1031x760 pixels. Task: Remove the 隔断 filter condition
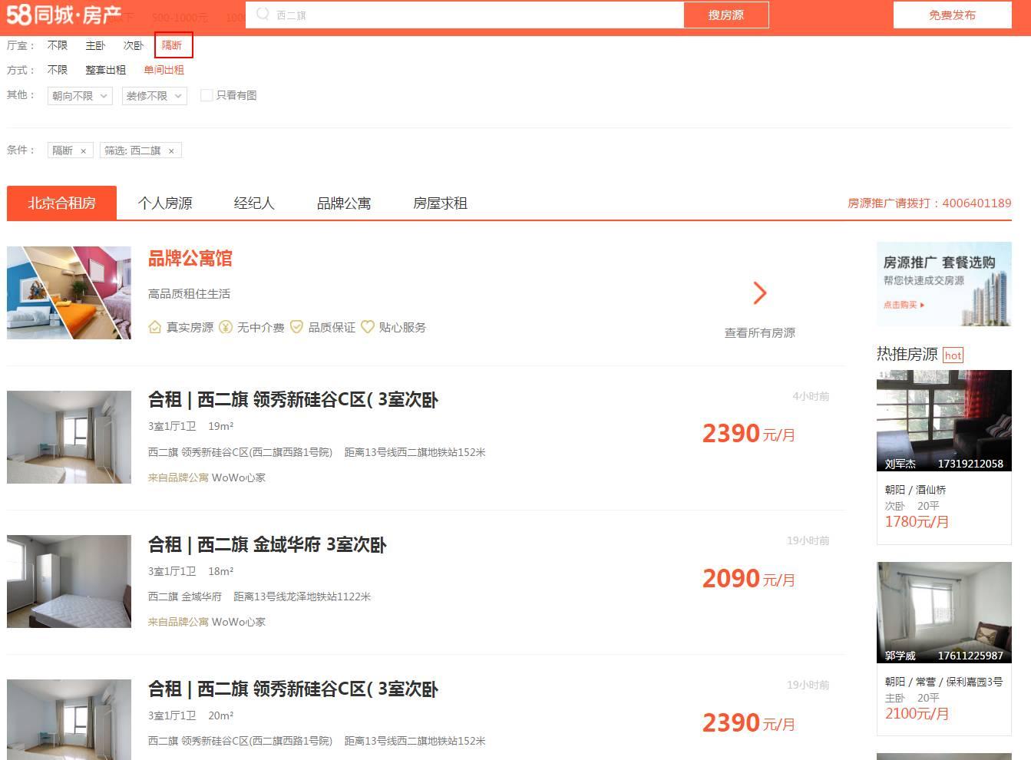pyautogui.click(x=83, y=151)
